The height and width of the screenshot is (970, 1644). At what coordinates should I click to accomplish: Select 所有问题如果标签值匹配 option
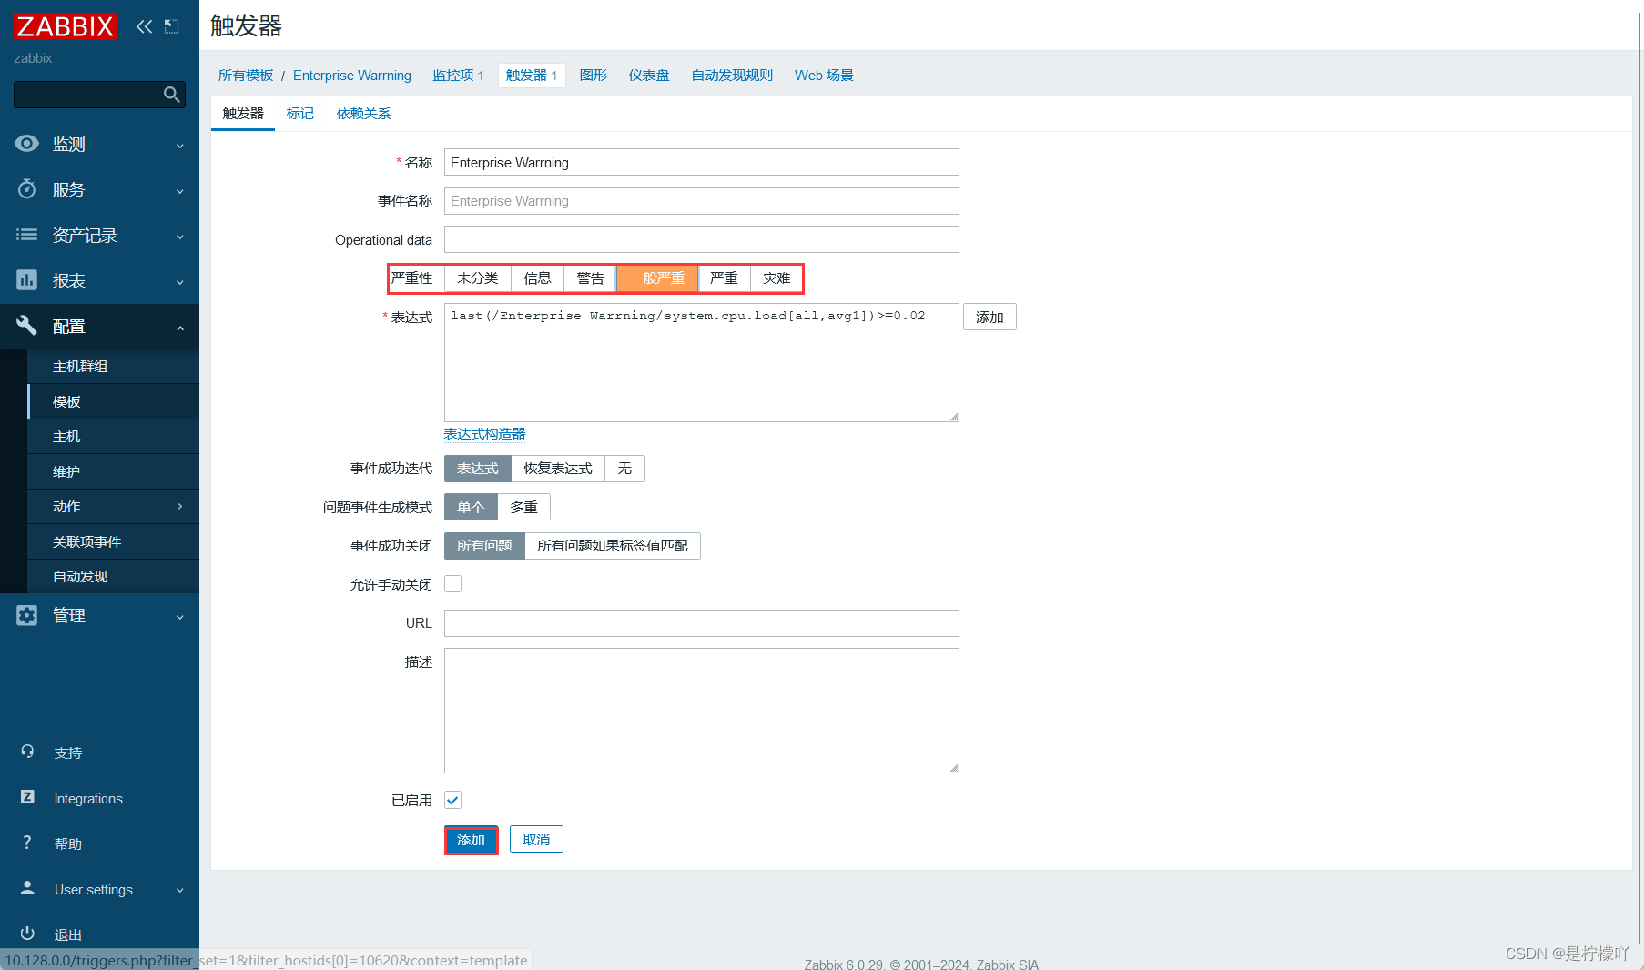pos(613,546)
